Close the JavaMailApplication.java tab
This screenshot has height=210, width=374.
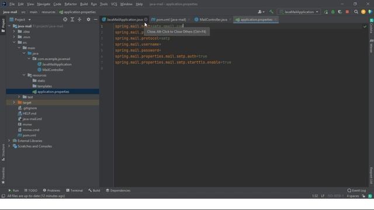[x=146, y=19]
